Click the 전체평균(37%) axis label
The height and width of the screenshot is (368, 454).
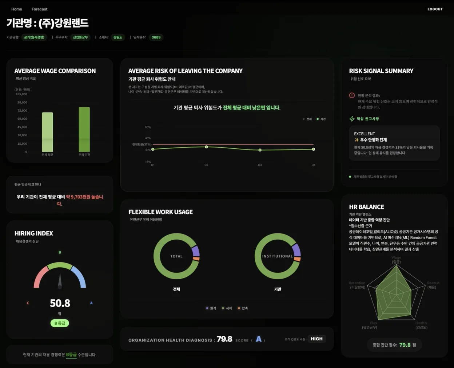pos(142,144)
